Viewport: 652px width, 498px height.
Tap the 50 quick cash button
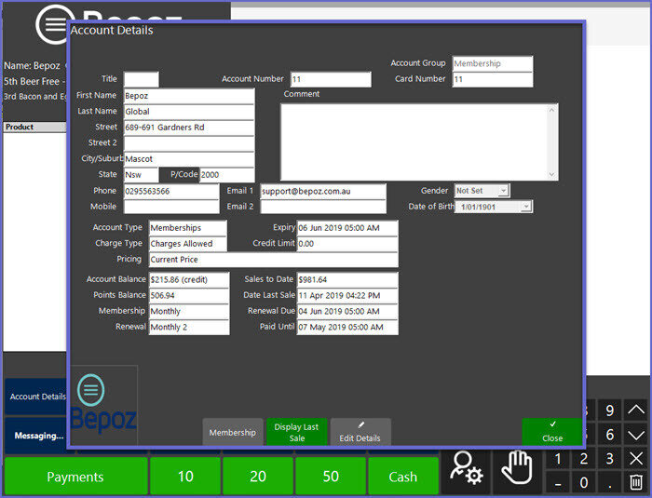(x=331, y=476)
